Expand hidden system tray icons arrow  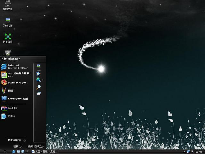[x=184, y=152]
